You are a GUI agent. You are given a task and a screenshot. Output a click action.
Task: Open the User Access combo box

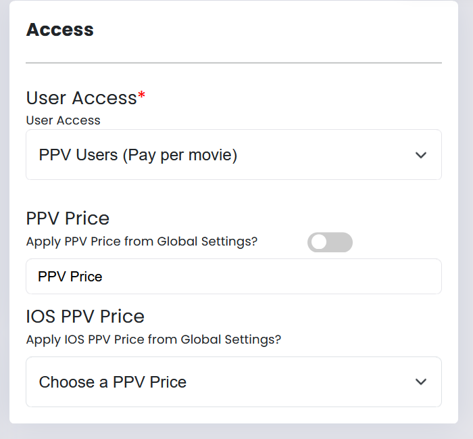[233, 155]
